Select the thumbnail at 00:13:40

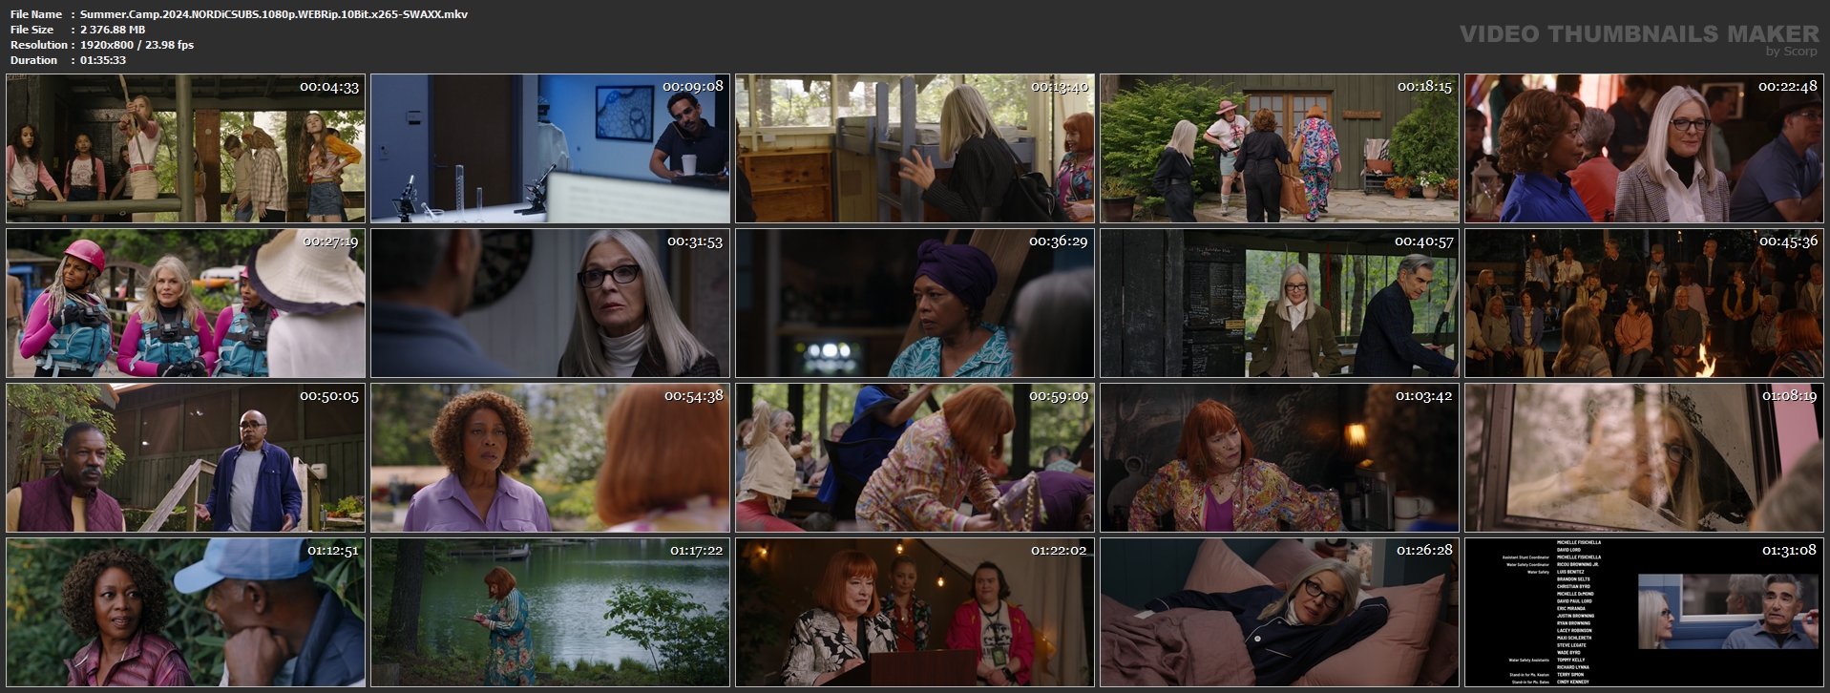coord(915,148)
